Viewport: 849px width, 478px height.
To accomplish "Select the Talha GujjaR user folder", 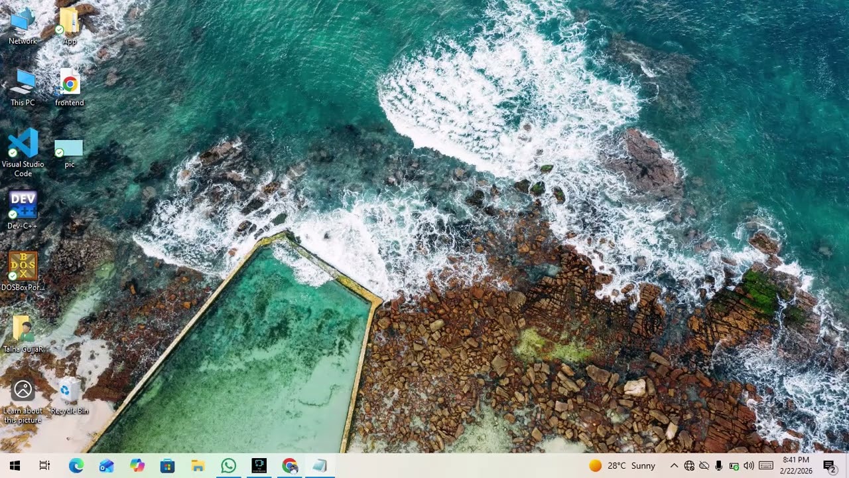I will [x=23, y=333].
